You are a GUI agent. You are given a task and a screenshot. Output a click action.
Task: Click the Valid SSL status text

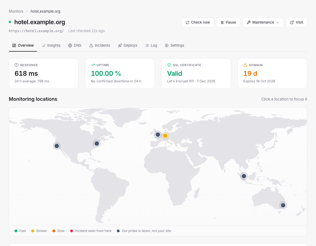tap(174, 73)
